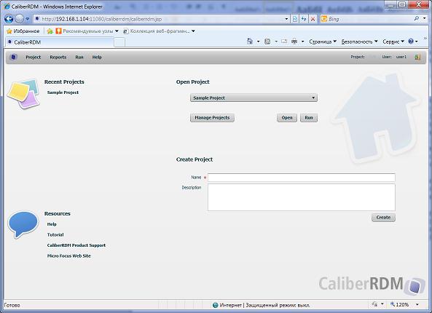Image resolution: width=432 pixels, height=313 pixels.
Task: Click the logout icon next to user1
Action: point(417,57)
